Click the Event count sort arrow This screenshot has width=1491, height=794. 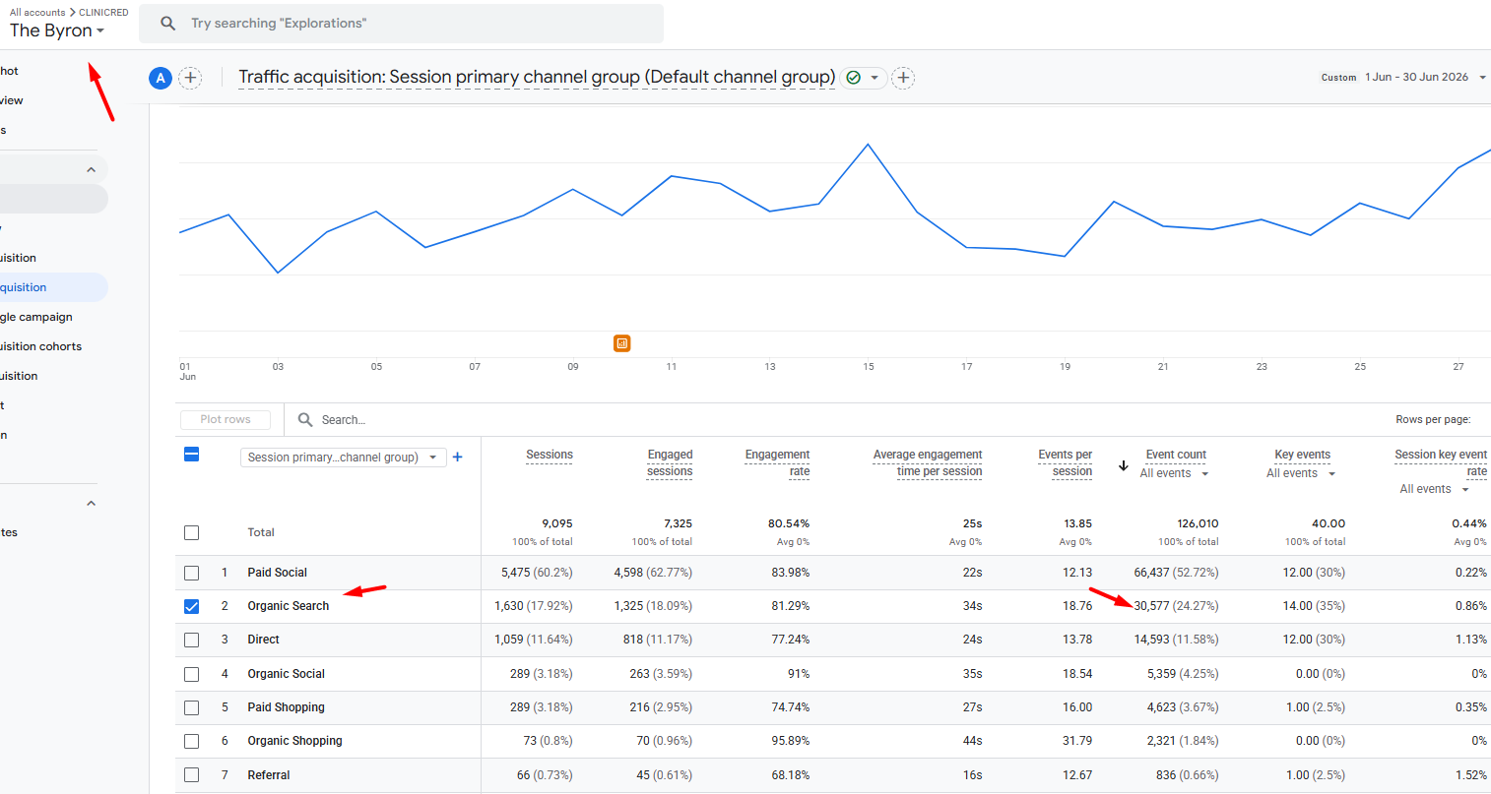tap(1124, 465)
